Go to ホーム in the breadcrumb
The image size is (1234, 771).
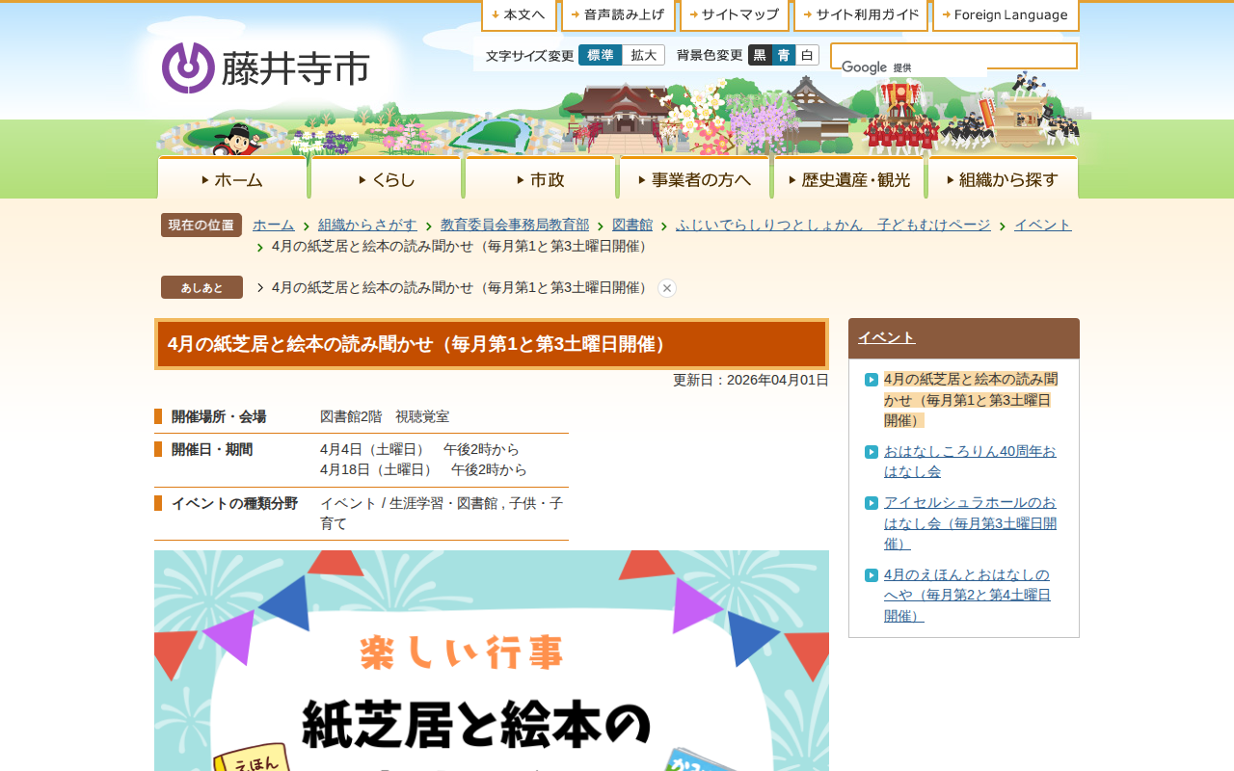click(274, 225)
